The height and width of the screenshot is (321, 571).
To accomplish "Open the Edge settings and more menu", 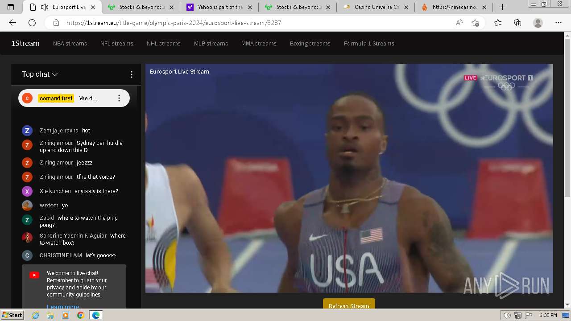I will (559, 23).
